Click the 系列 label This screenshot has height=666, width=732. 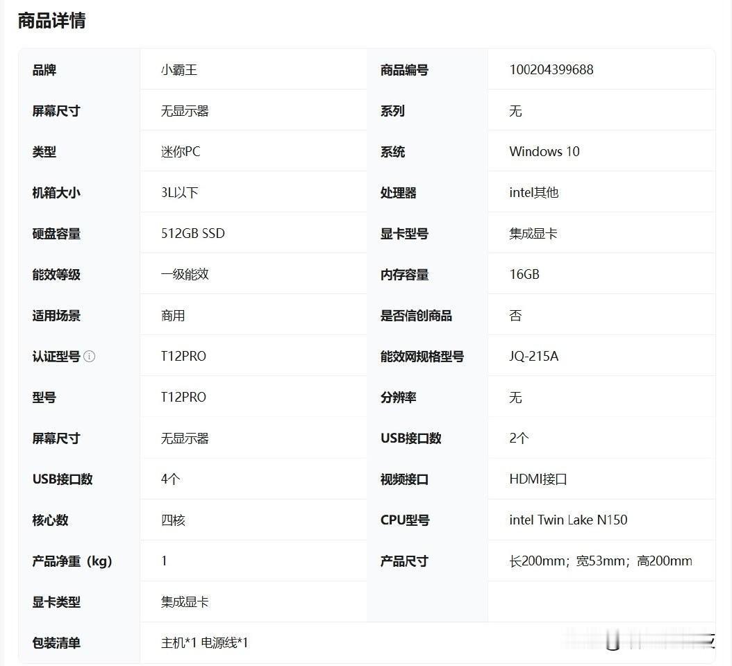click(392, 111)
